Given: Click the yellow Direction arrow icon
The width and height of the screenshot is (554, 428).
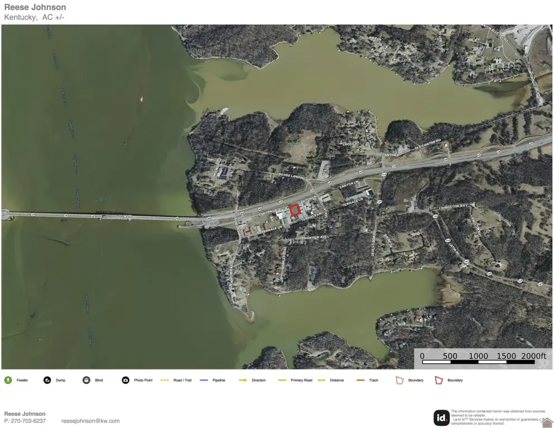Looking at the screenshot, I should (243, 380).
